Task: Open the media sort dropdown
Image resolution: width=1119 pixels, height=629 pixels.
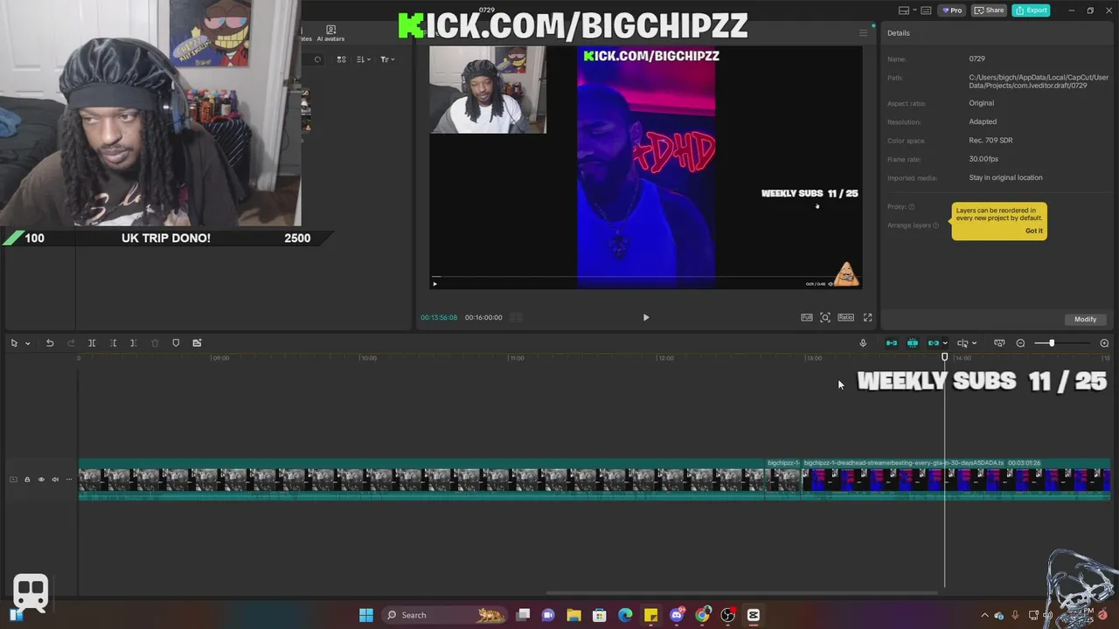Action: (x=364, y=59)
